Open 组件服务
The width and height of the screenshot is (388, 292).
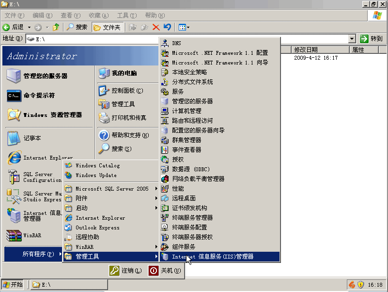tap(220, 246)
